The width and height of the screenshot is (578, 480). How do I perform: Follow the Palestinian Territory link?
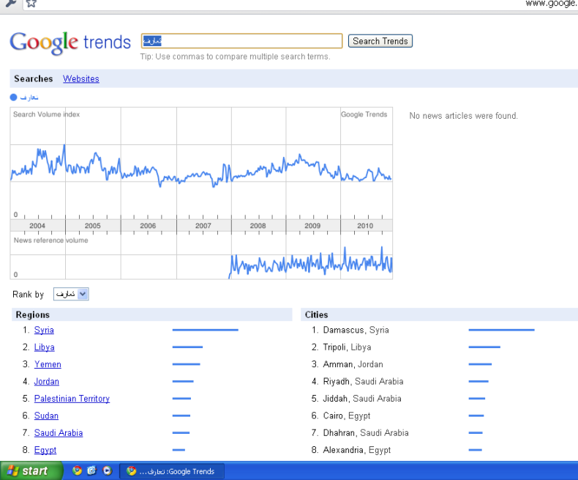72,399
